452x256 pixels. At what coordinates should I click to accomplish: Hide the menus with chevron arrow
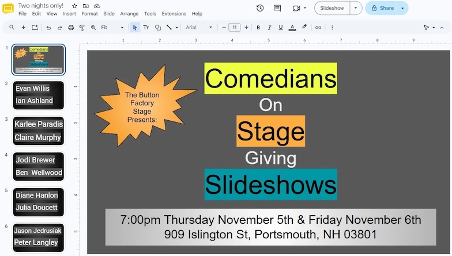(442, 28)
